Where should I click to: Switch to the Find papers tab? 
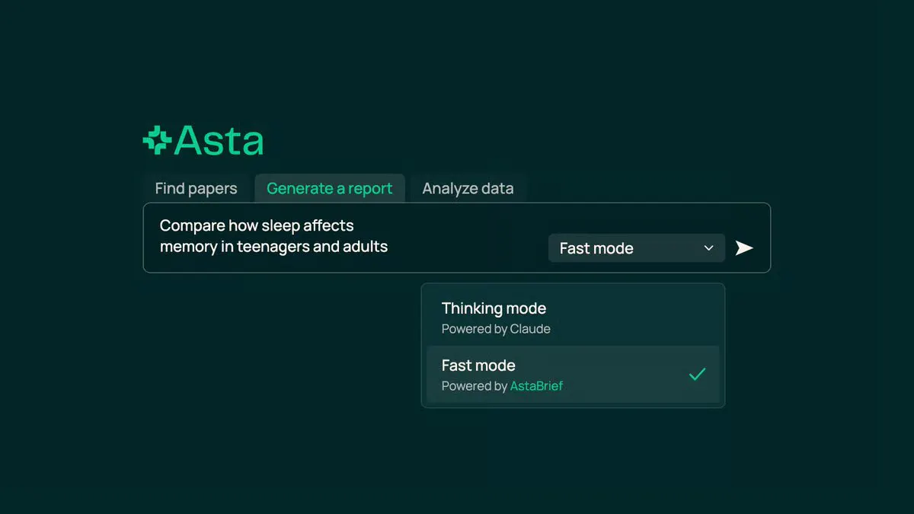(x=196, y=189)
